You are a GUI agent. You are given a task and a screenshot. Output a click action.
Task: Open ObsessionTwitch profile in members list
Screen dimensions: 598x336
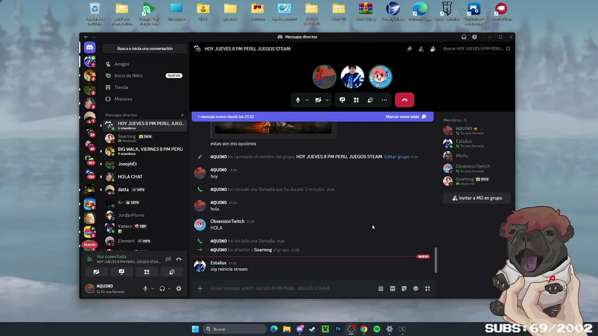[x=477, y=168]
